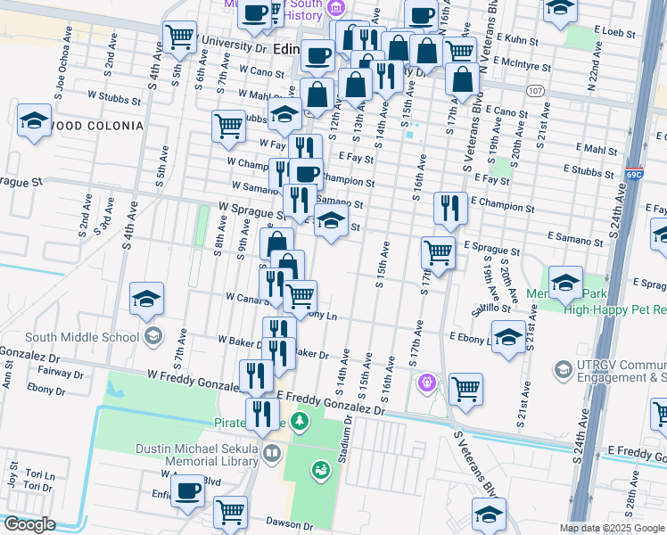
Task: Select the graduation cap marker near E Ebony Ln
Action: [x=508, y=338]
